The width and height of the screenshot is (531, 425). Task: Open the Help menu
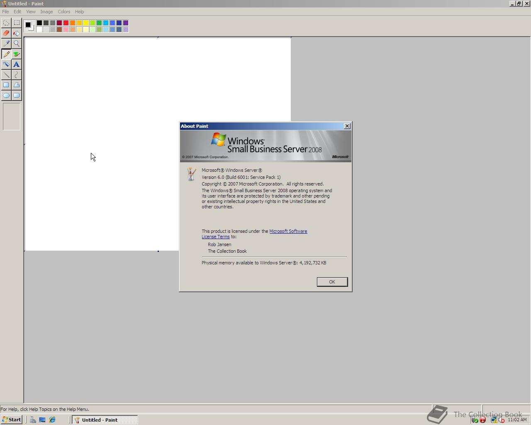point(79,12)
